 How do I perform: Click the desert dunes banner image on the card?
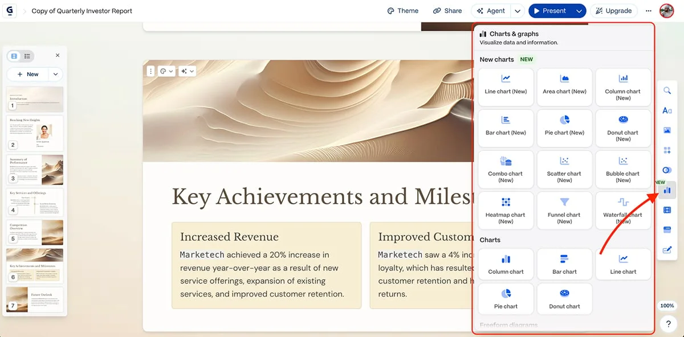point(308,110)
